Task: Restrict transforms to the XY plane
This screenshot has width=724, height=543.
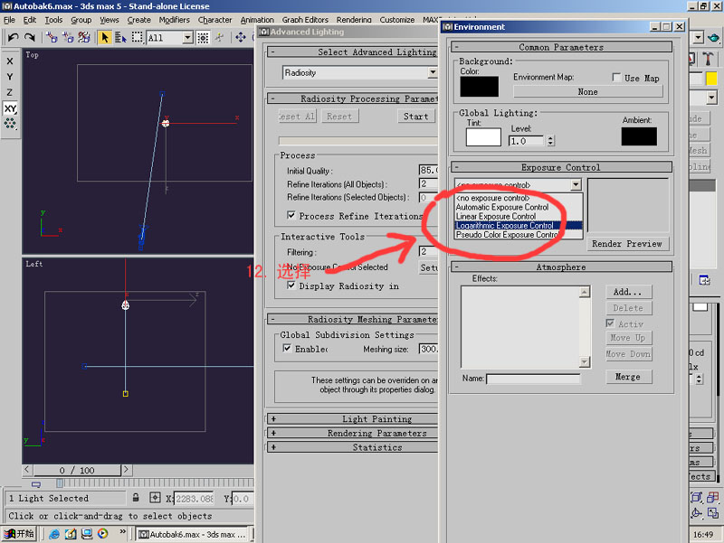Action: [x=10, y=108]
